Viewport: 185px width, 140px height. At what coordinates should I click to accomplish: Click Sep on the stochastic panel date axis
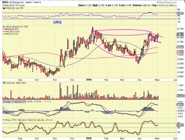pyautogui.click(x=20, y=138)
